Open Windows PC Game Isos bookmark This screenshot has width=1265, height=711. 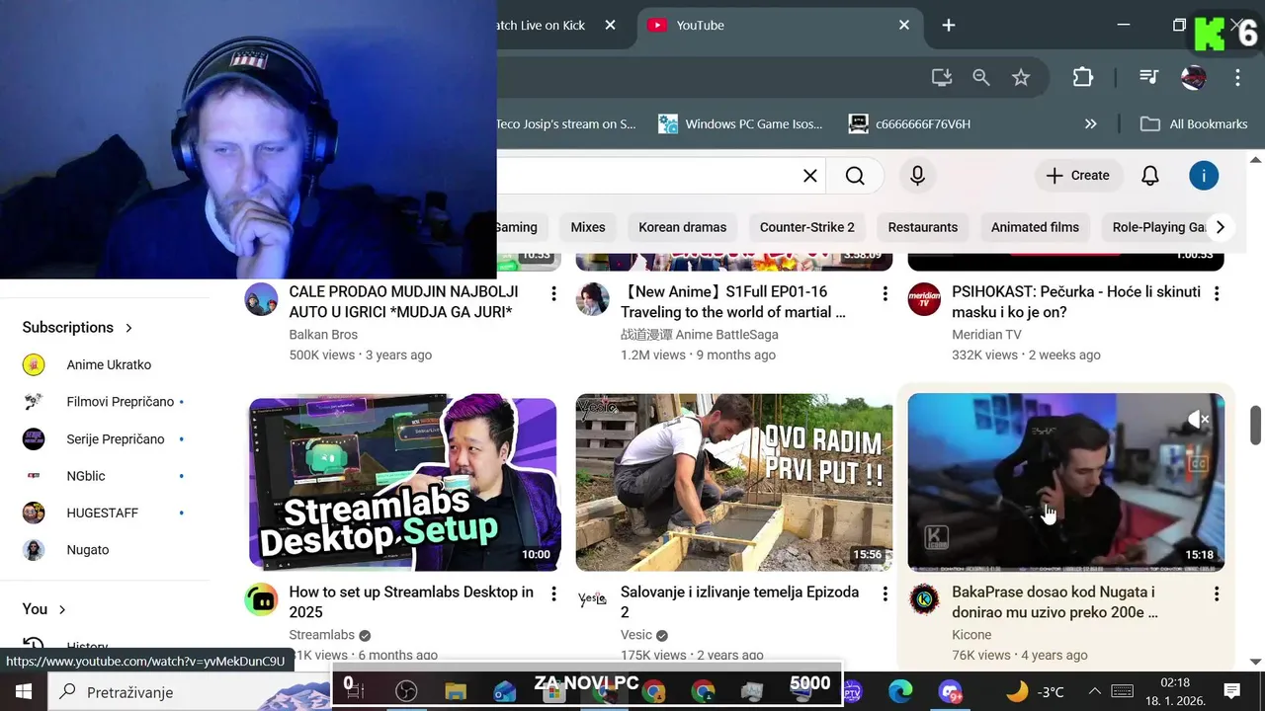(741, 124)
